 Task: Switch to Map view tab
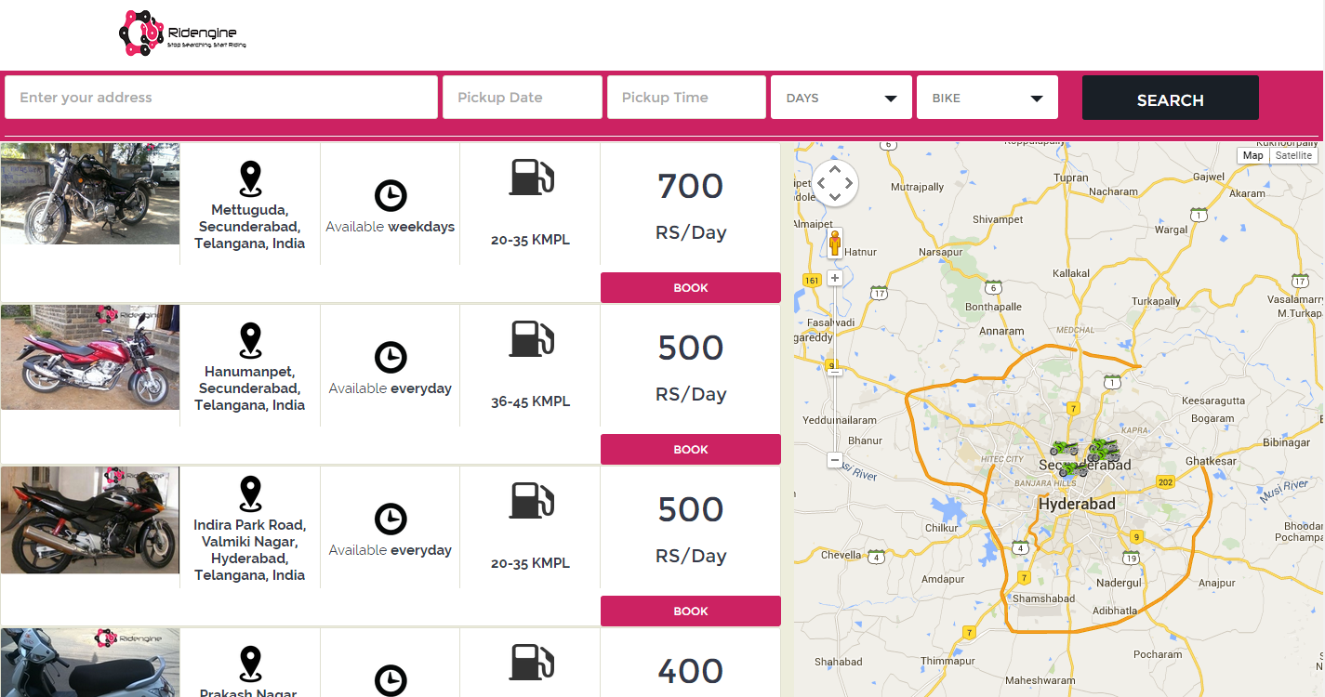coord(1252,155)
